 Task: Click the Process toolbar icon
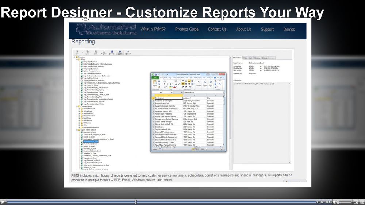(112, 53)
